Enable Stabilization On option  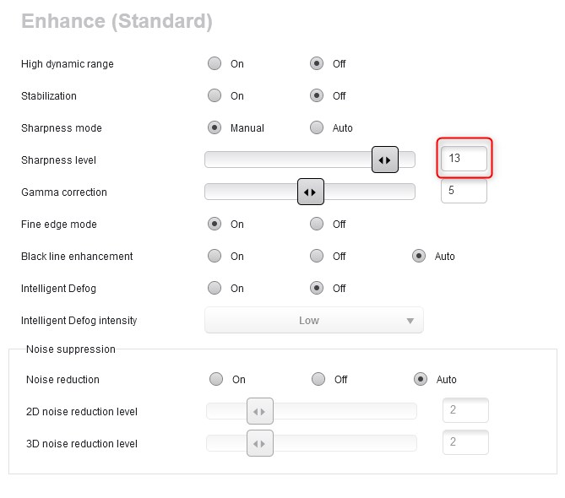click(215, 95)
